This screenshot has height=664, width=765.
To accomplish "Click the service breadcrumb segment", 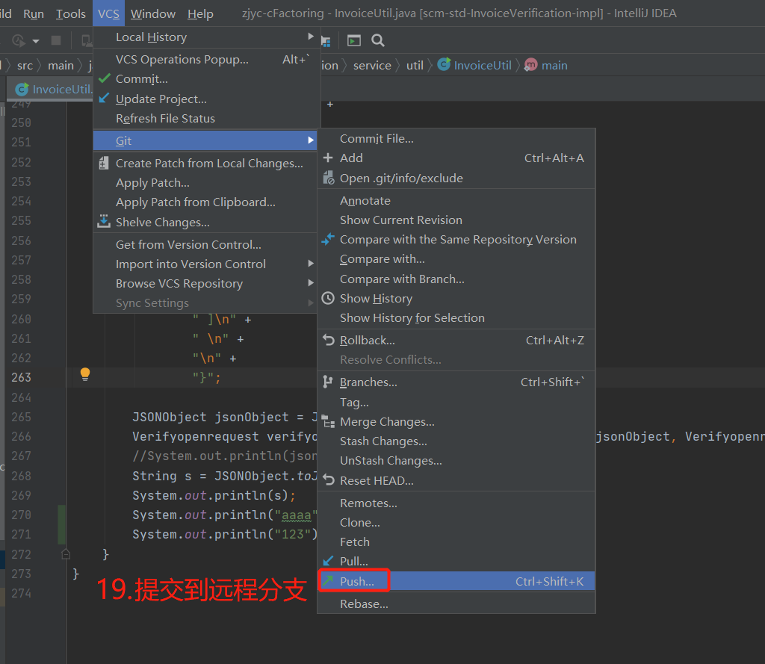I will coord(372,66).
